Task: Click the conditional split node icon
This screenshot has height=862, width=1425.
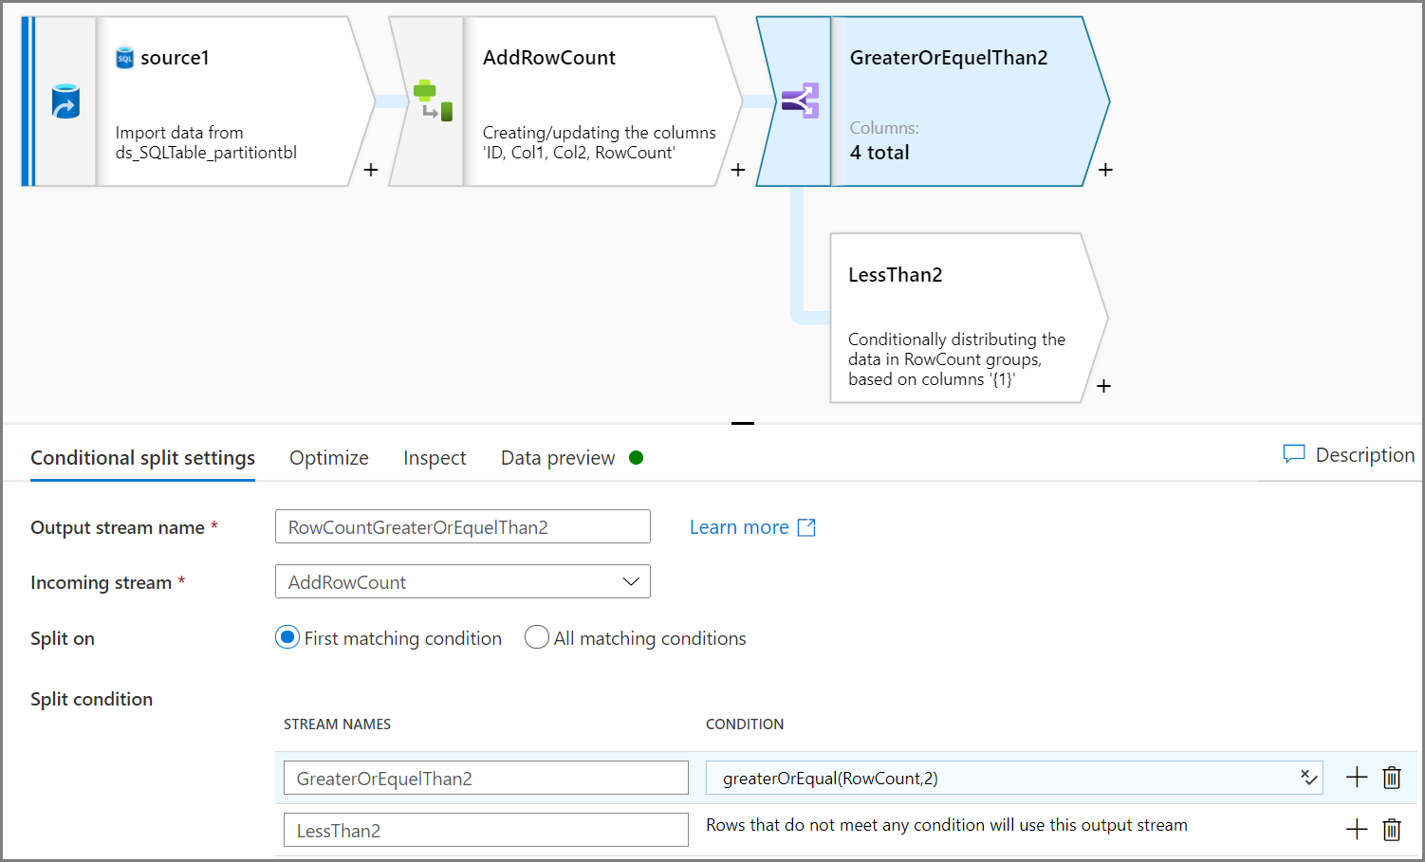Action: [x=800, y=101]
